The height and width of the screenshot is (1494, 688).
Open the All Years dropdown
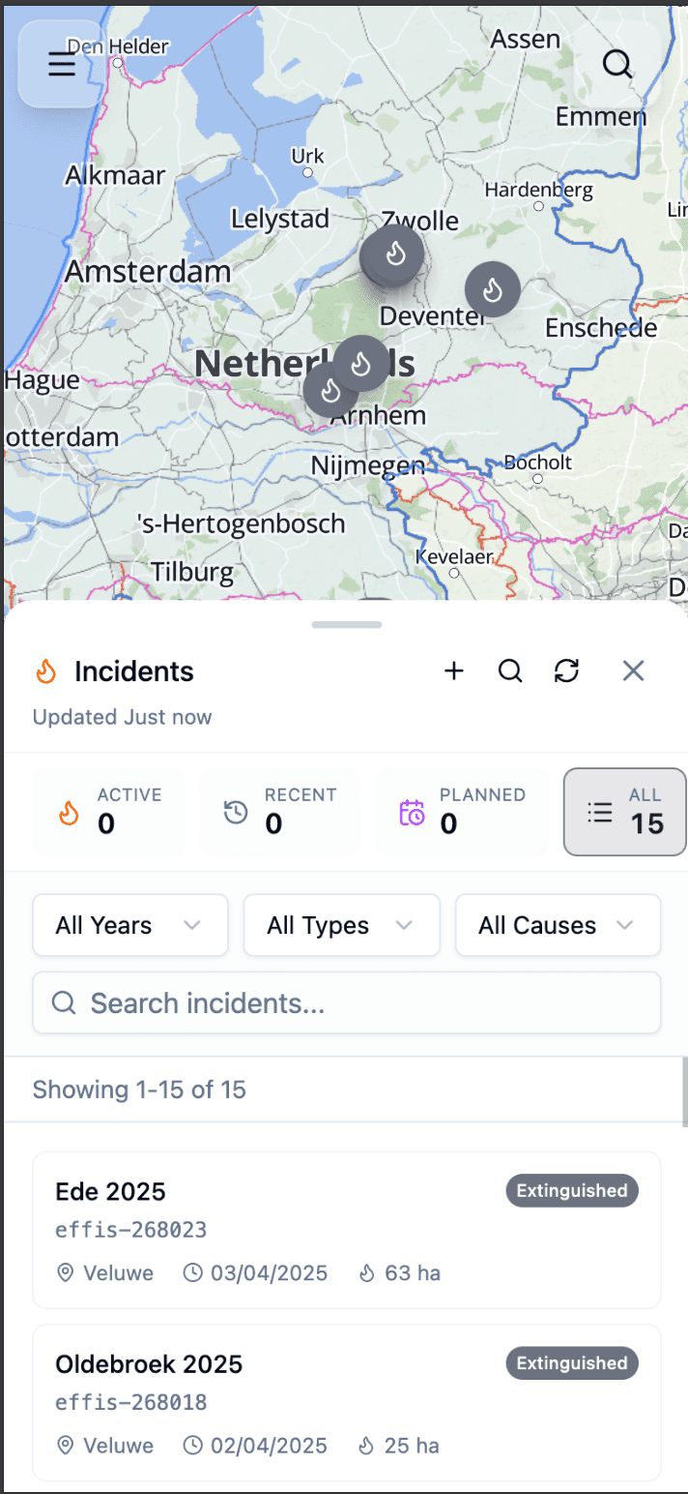[129, 925]
